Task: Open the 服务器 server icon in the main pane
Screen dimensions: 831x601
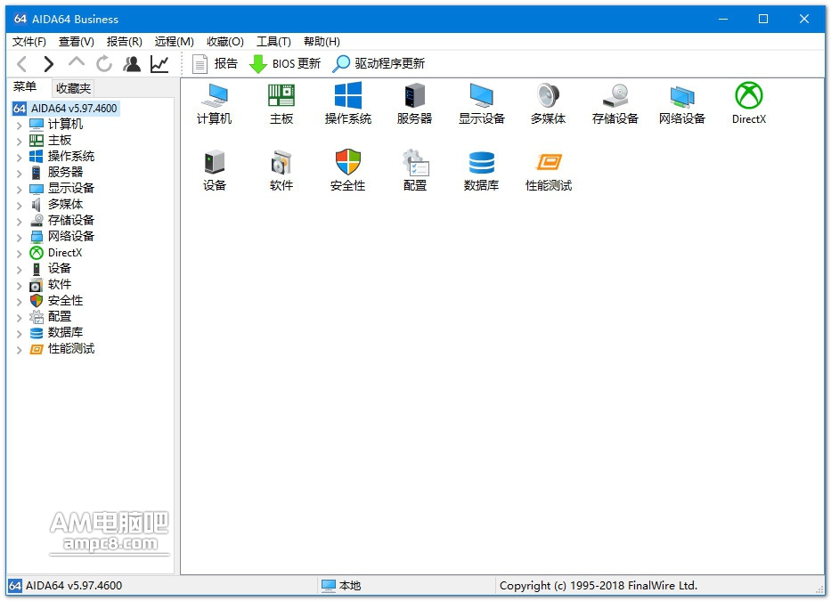Action: pyautogui.click(x=414, y=104)
